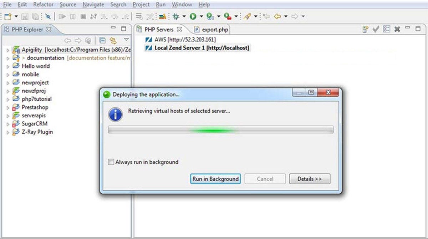
Task: Click the Details >> button
Action: click(x=310, y=179)
